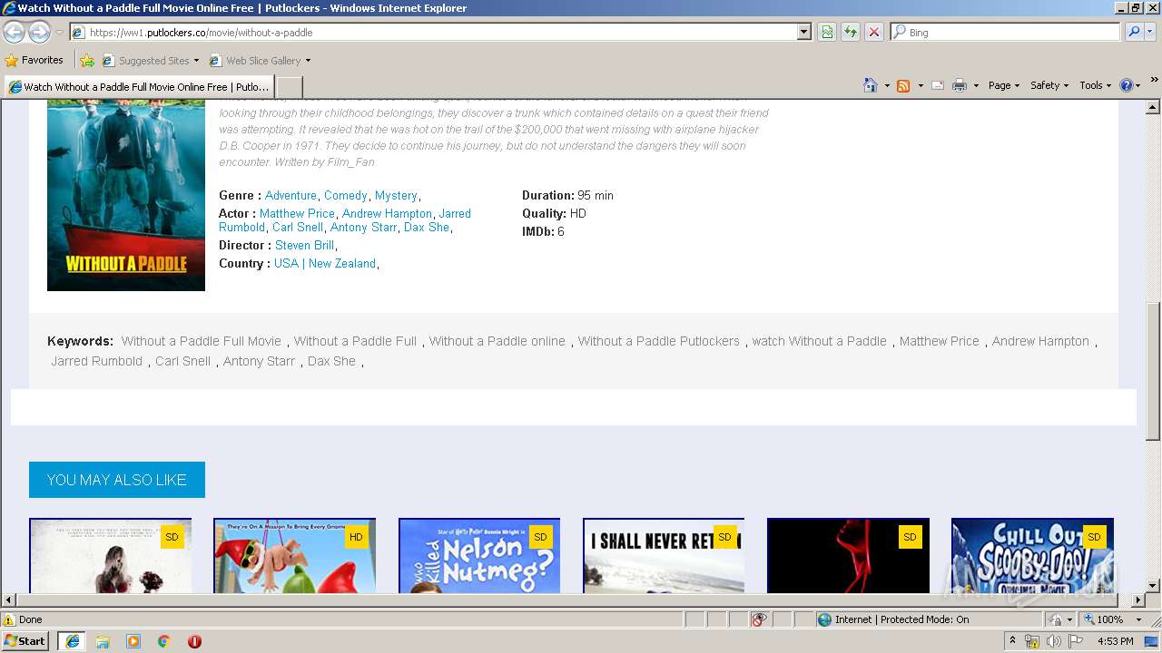This screenshot has width=1162, height=653.
Task: Open I Shall Never Return thumbnail
Action: (x=664, y=555)
